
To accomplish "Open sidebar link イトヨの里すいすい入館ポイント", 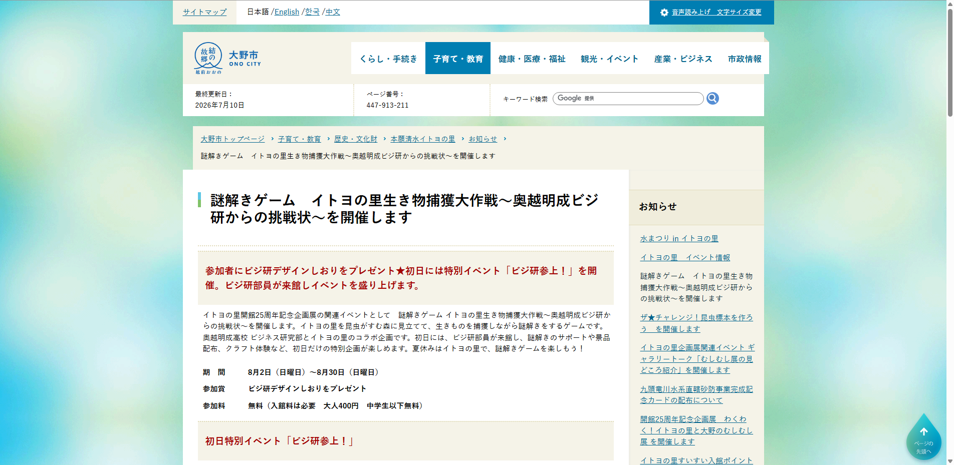I will point(696,460).
